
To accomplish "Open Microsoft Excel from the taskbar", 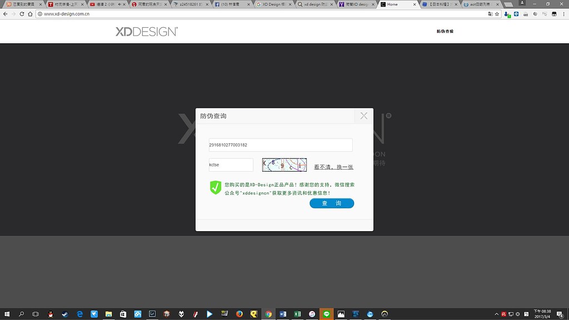I will (297, 314).
